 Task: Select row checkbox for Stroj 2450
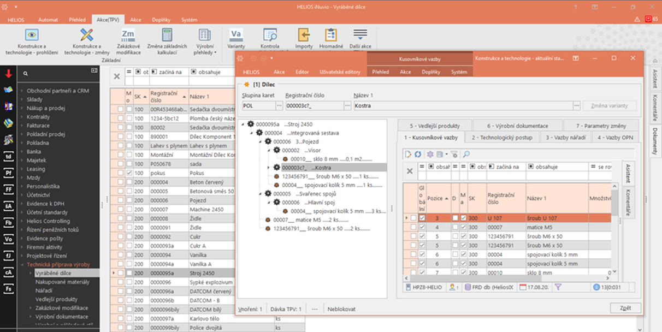click(x=120, y=272)
